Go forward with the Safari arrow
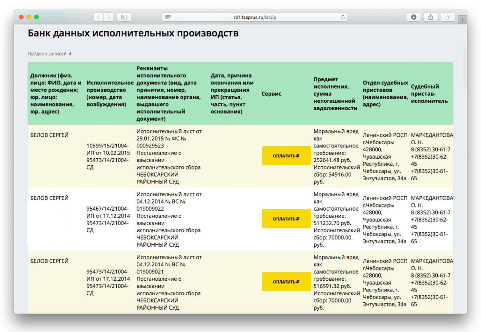This screenshot has height=332, width=481. pyautogui.click(x=108, y=17)
